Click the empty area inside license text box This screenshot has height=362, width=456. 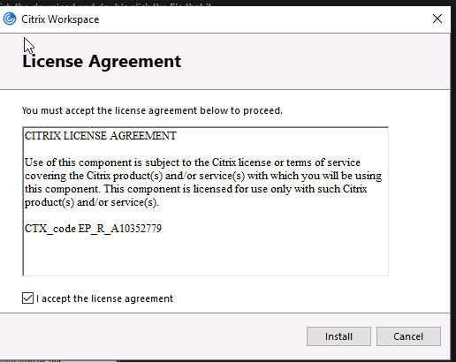pos(205,254)
